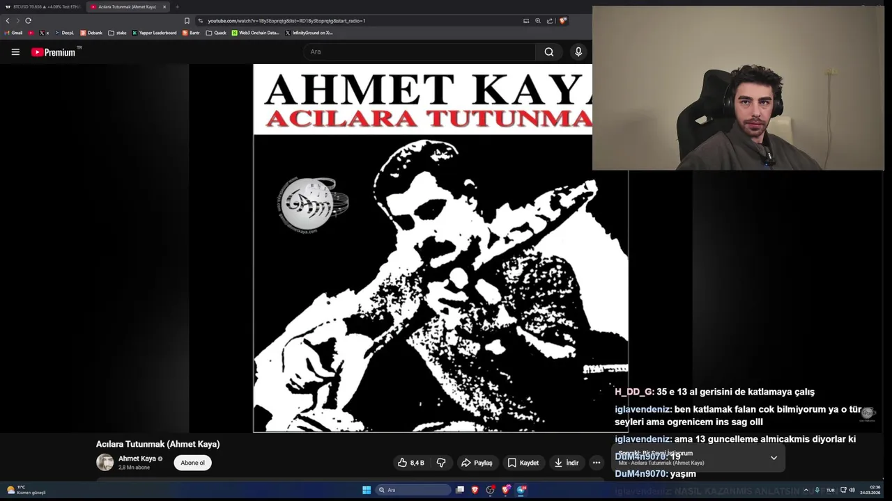The image size is (892, 501).
Task: Dislike the video with thumbs-down icon
Action: coord(441,463)
